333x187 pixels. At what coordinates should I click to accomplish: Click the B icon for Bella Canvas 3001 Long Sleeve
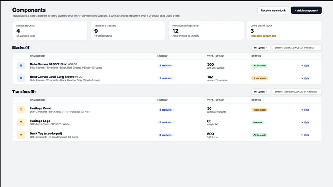(x=21, y=78)
